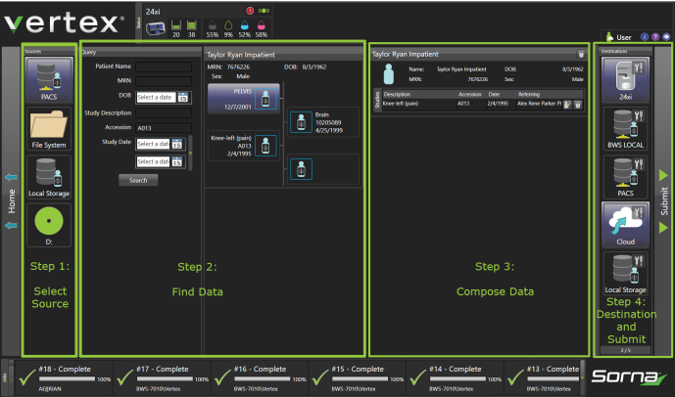Choose the BWS LOCAL destination
Screen dimensions: 675x397
tap(624, 128)
